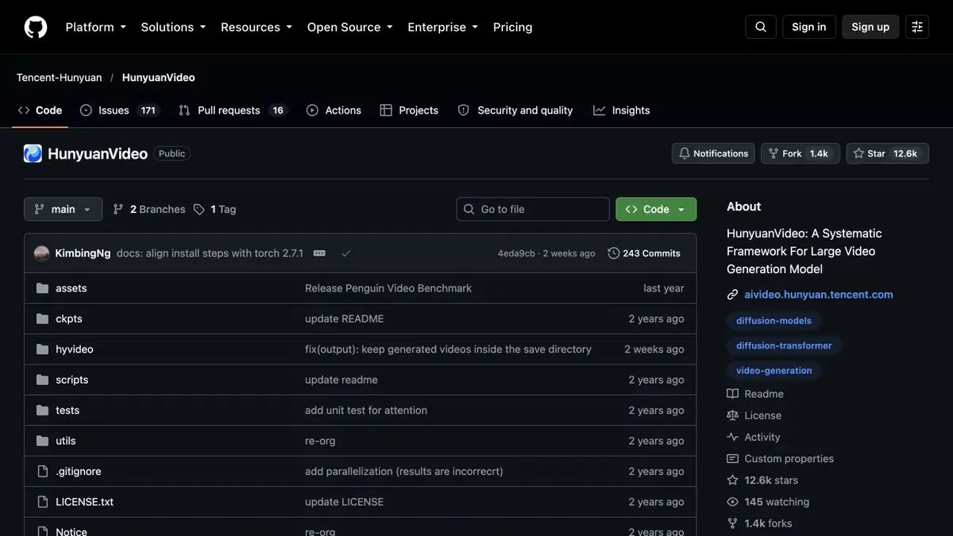
Task: Click the Custom properties note icon
Action: tap(732, 459)
